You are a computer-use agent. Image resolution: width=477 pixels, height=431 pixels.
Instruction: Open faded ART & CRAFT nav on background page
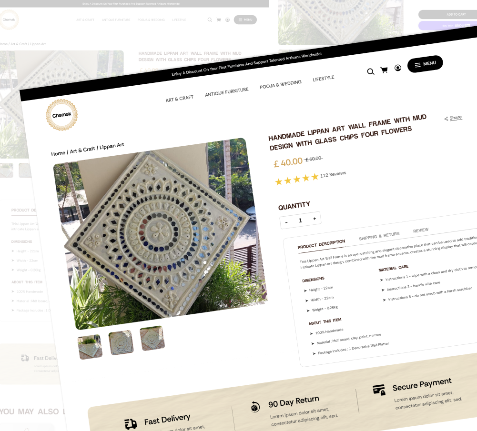[85, 20]
